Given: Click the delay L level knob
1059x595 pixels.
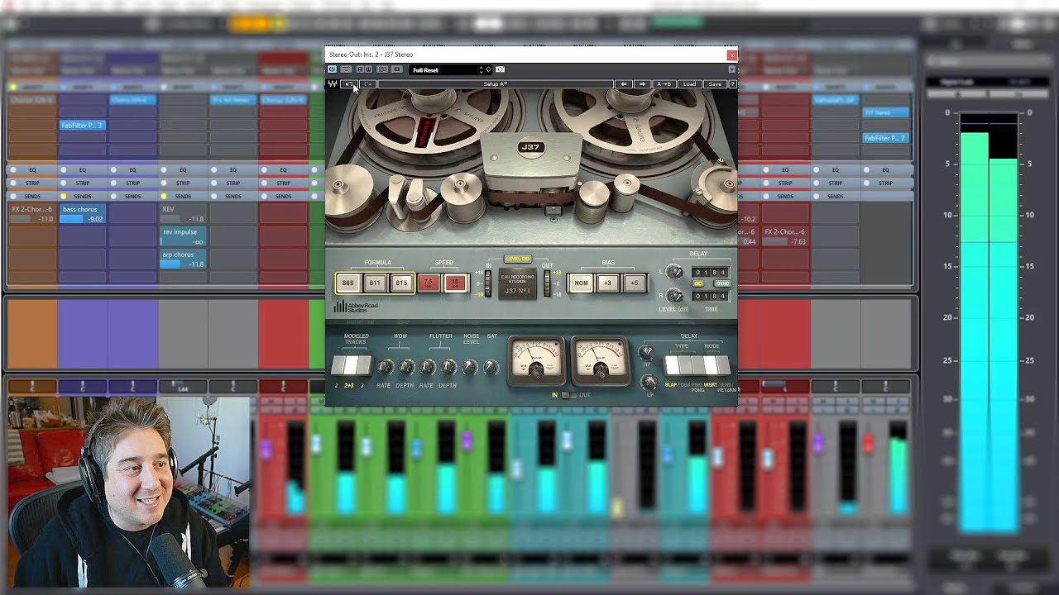Looking at the screenshot, I should click(x=674, y=272).
